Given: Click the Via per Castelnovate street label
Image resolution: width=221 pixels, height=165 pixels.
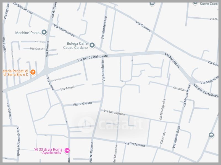Looking at the screenshot, I should 93,58.
